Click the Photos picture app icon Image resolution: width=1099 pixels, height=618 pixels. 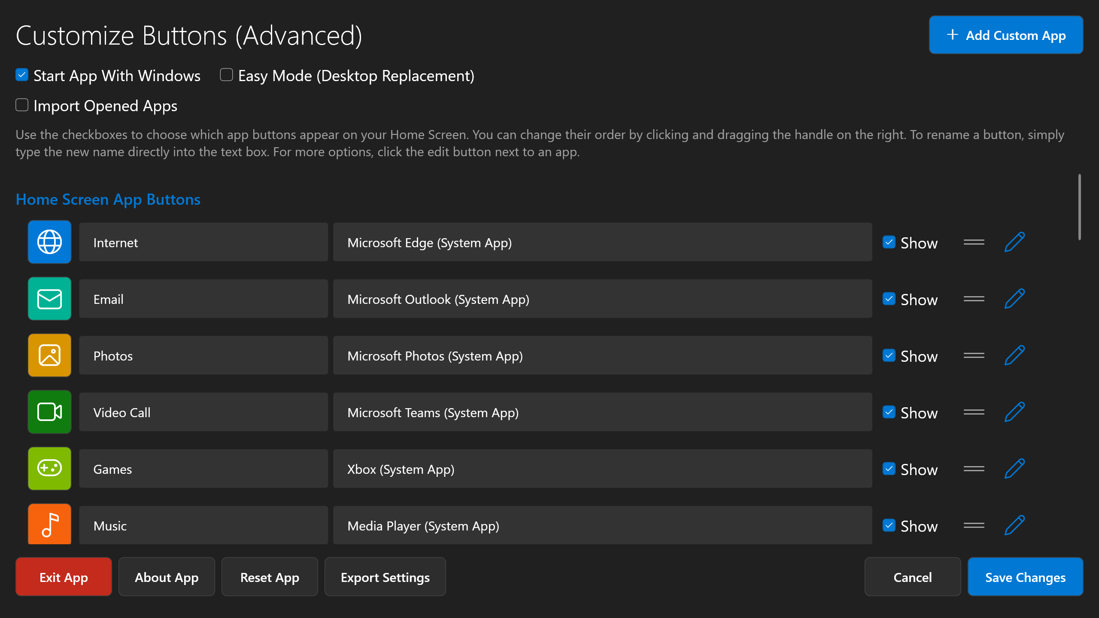tap(49, 355)
